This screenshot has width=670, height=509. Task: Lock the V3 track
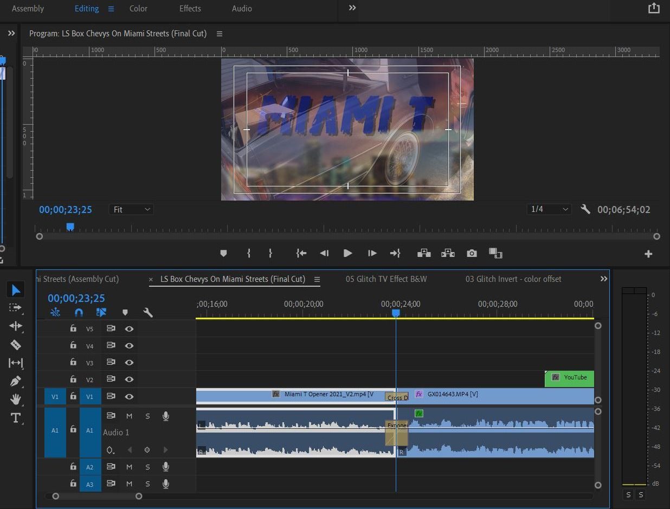[73, 362]
